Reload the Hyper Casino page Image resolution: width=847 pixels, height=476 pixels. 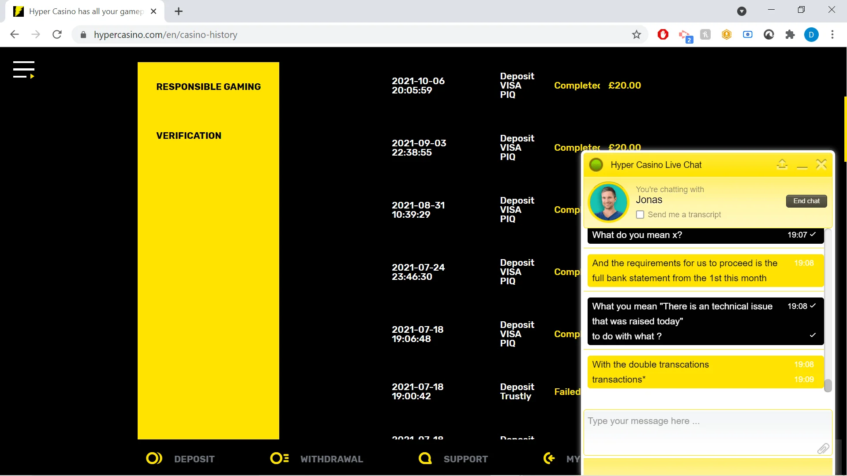pos(57,34)
